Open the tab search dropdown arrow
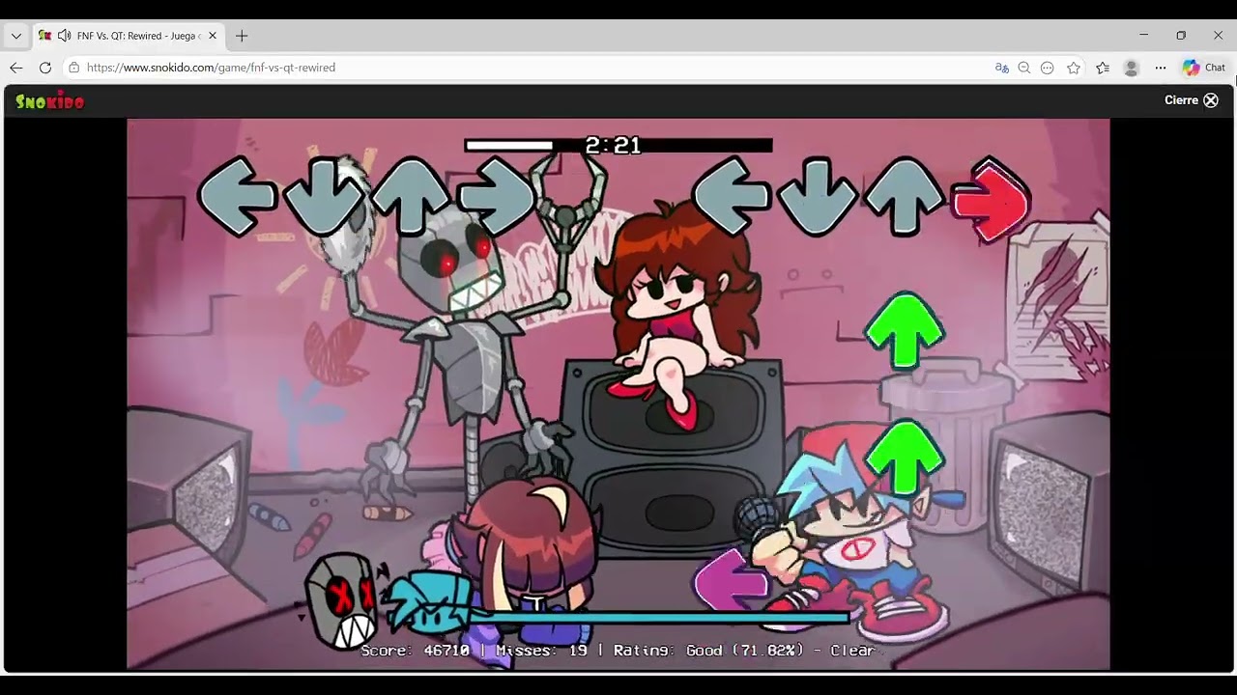Screen dimensions: 1237x695 (x=16, y=36)
